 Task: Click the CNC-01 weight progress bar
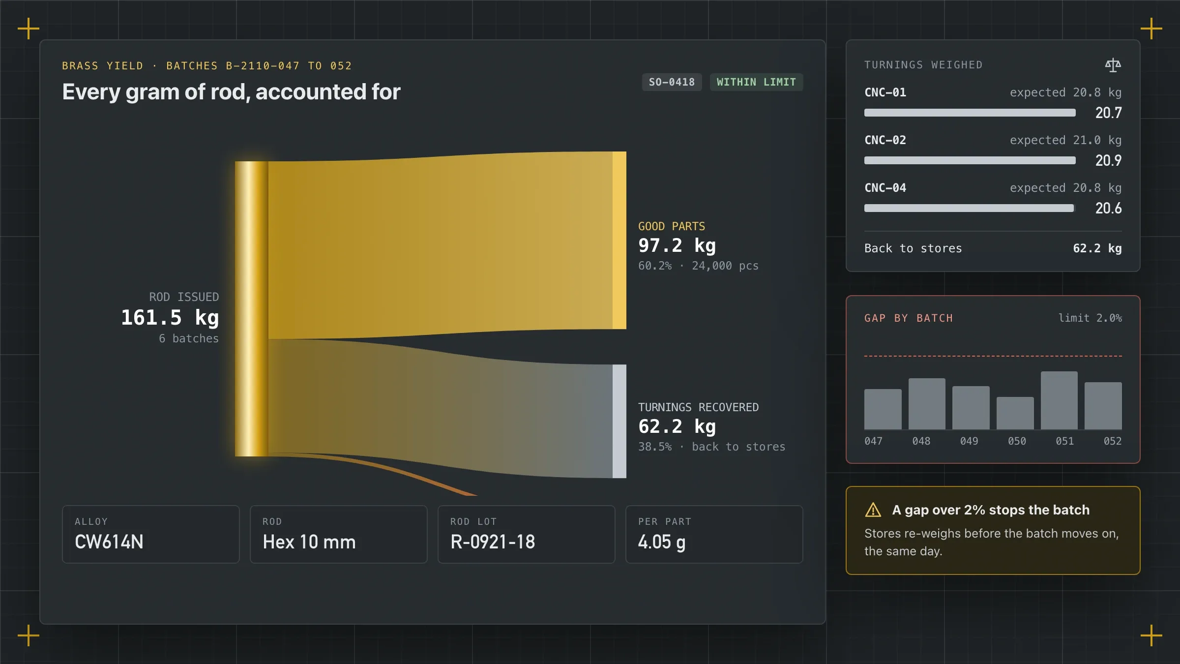(x=970, y=113)
